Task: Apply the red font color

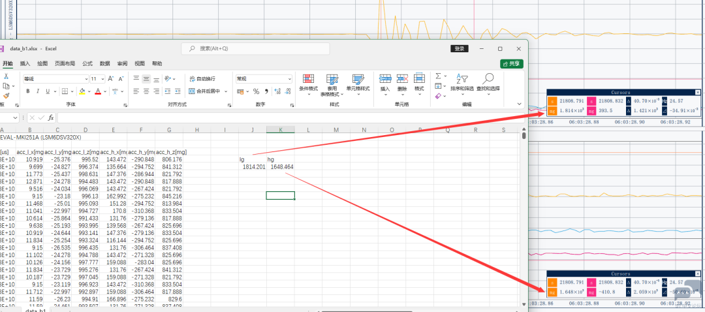Action: [97, 91]
